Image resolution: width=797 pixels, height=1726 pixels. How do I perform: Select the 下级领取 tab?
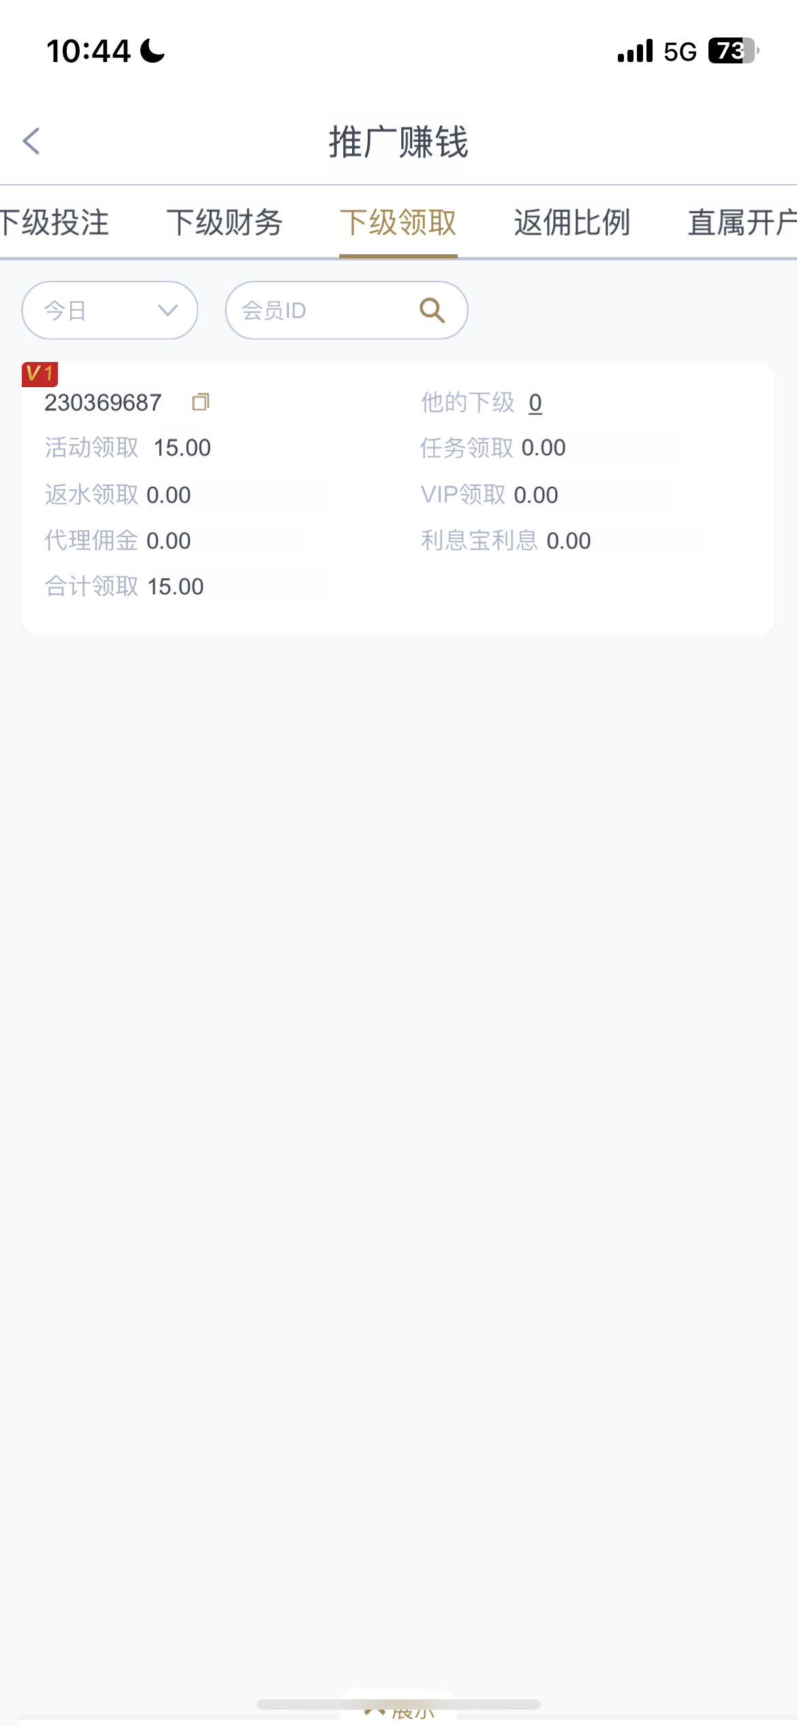coord(398,223)
